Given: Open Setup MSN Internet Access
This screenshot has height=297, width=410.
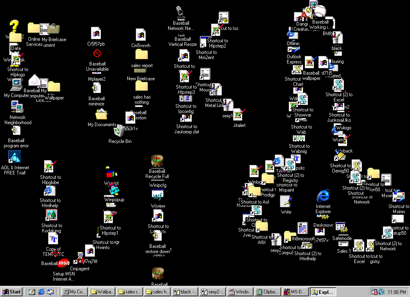Looking at the screenshot, I should pos(64,263).
